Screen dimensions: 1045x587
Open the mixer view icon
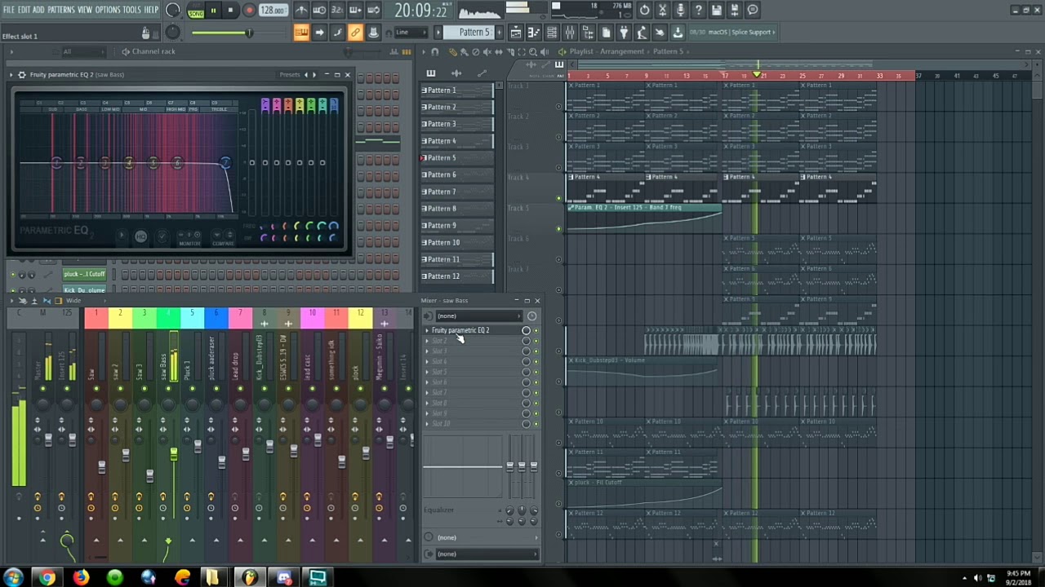click(570, 33)
